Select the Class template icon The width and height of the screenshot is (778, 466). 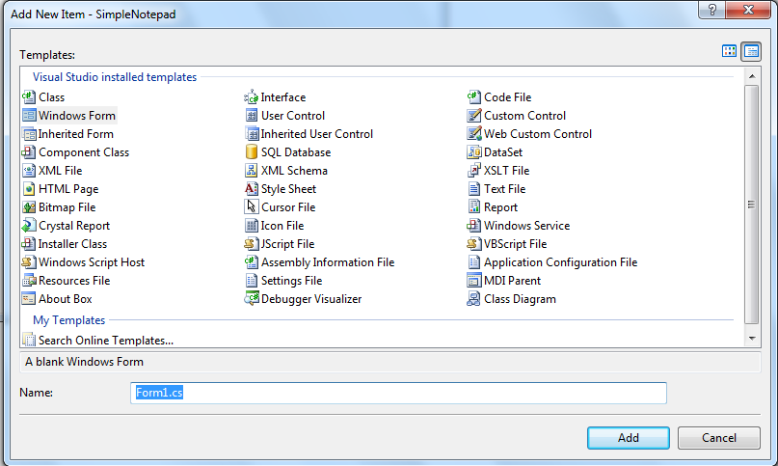pyautogui.click(x=29, y=96)
